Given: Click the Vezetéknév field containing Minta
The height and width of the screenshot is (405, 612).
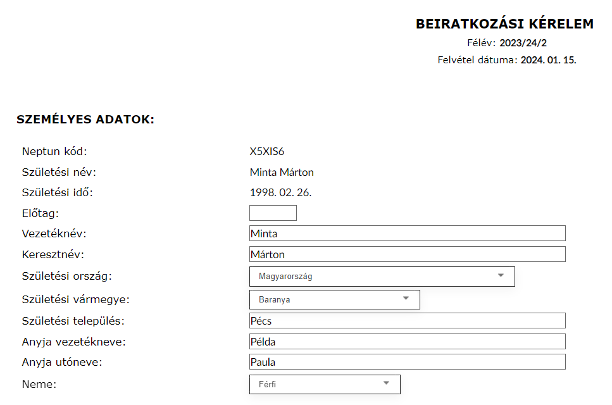Looking at the screenshot, I should click(407, 234).
